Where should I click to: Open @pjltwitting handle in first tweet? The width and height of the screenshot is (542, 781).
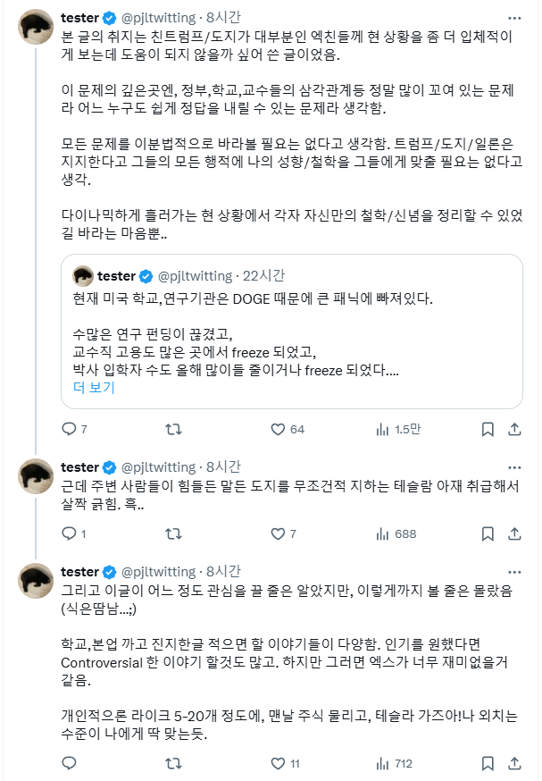click(x=157, y=18)
